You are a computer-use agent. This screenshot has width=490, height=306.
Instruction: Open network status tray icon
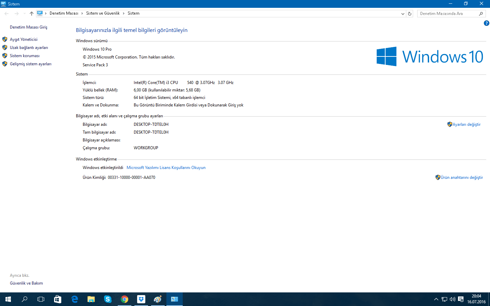tap(444, 299)
